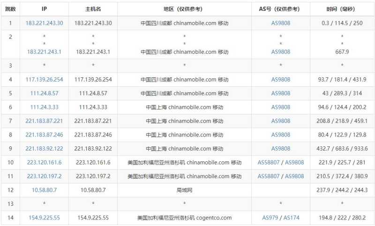Select hop number 3 cell
The width and height of the screenshot is (375, 226).
[x=10, y=66]
